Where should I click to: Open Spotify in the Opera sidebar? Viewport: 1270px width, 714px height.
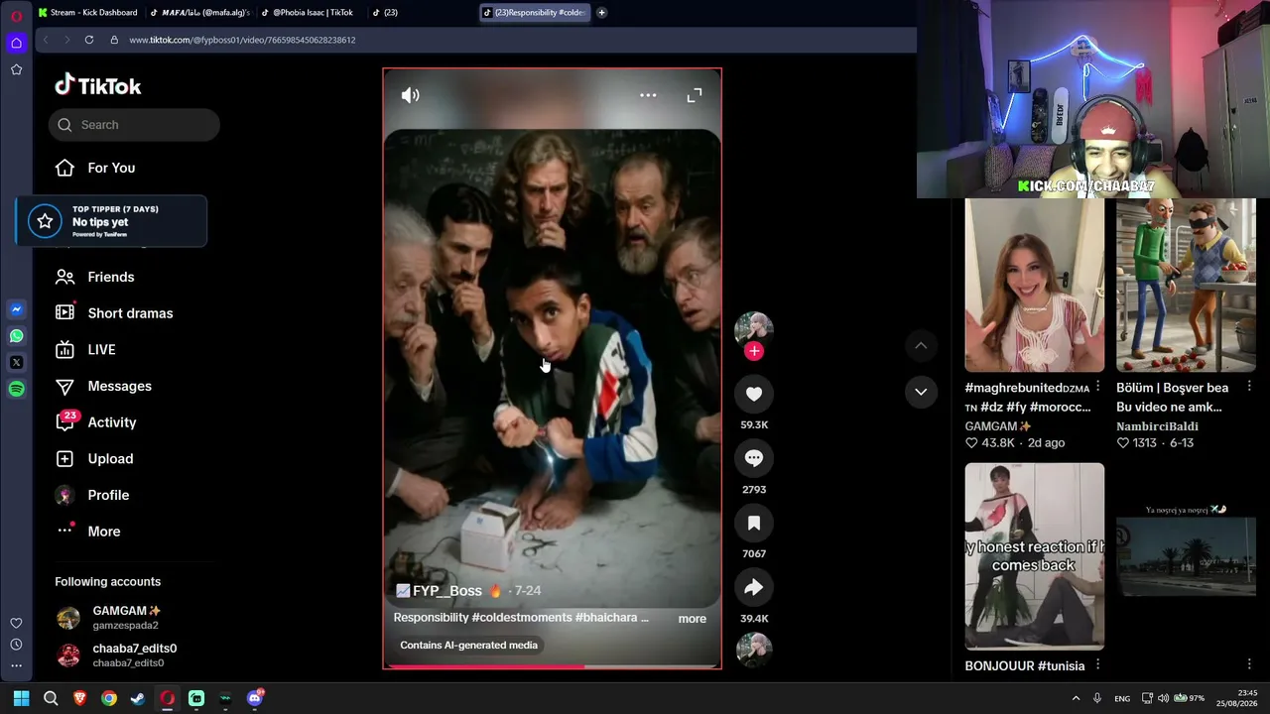point(16,390)
